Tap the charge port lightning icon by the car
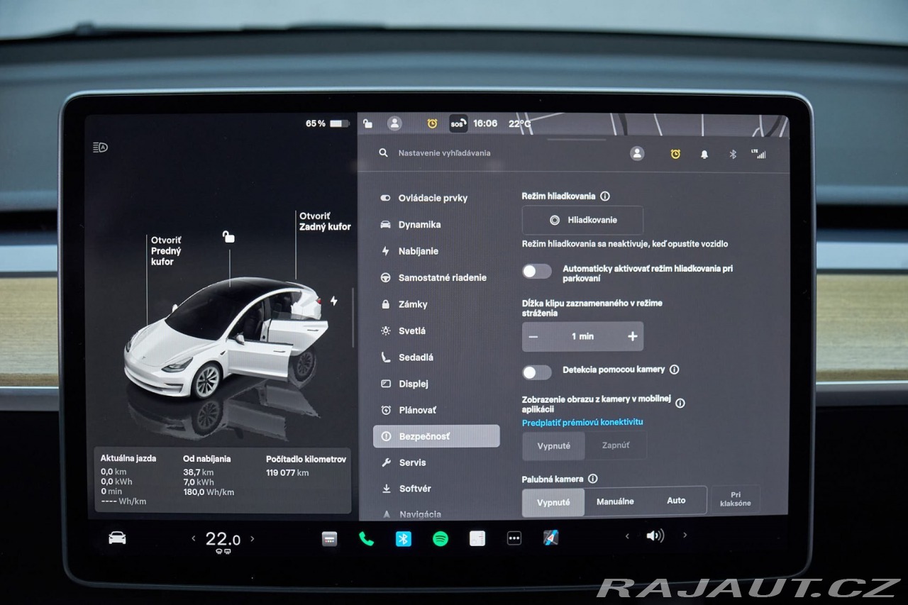Image resolution: width=908 pixels, height=605 pixels. click(x=333, y=301)
